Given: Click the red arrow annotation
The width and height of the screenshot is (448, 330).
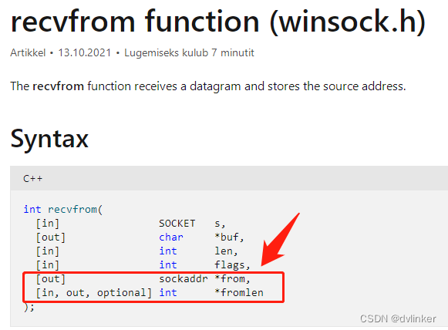Looking at the screenshot, I should tap(280, 240).
